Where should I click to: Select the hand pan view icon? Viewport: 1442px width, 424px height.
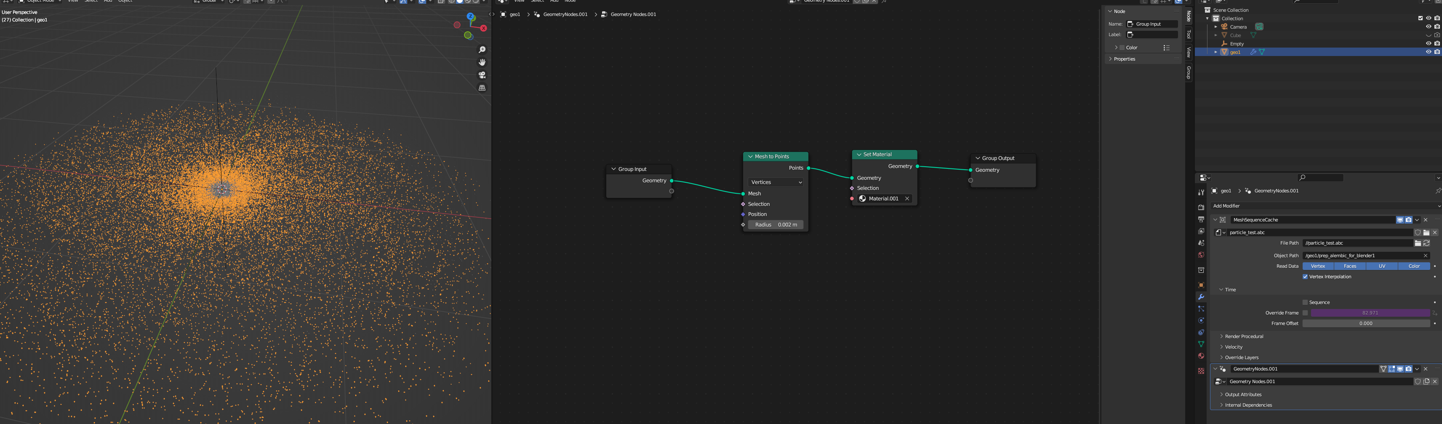tap(482, 62)
